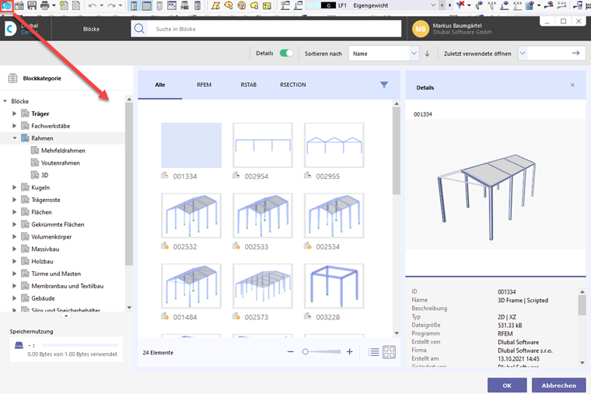This screenshot has width=591, height=394.
Task: Adjust the thumbnail size slider handle
Action: pyautogui.click(x=306, y=352)
